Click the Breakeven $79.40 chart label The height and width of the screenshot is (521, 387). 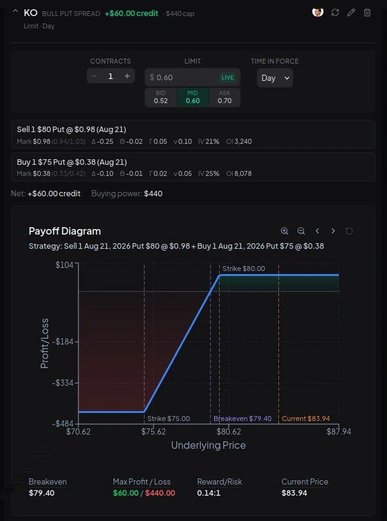point(243,419)
